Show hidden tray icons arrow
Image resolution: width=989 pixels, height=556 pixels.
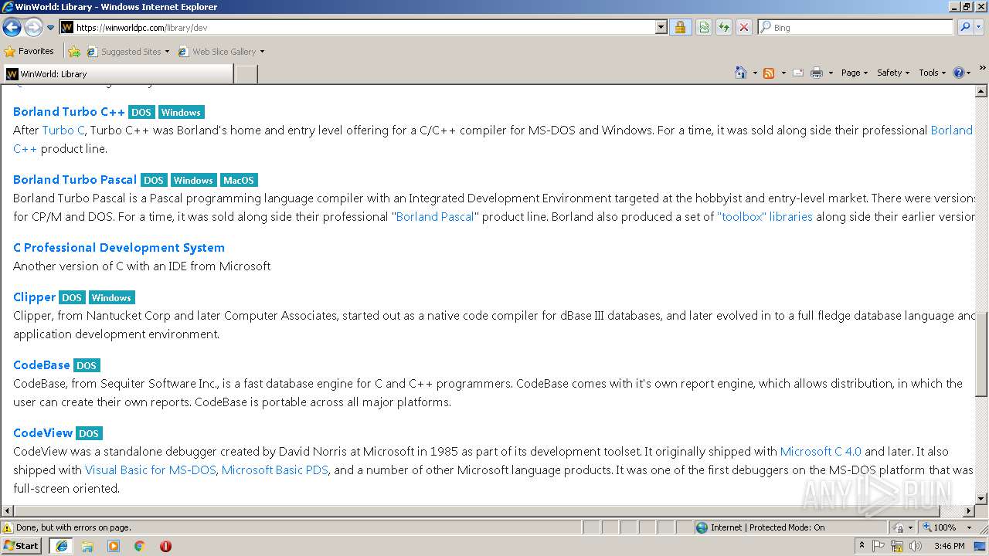click(862, 546)
